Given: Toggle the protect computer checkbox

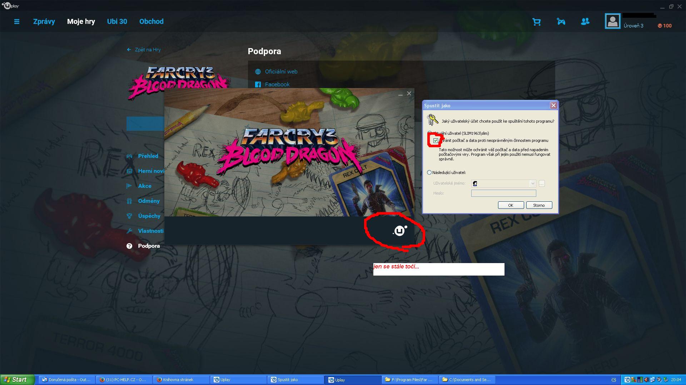Looking at the screenshot, I should coord(436,141).
